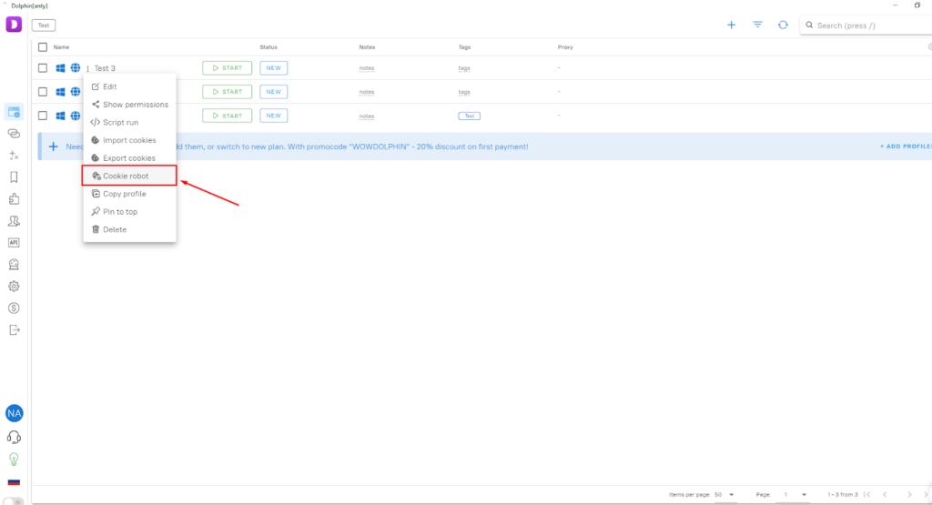Choose Export cookies in the context menu
Screen dimensions: 932x505
128,158
